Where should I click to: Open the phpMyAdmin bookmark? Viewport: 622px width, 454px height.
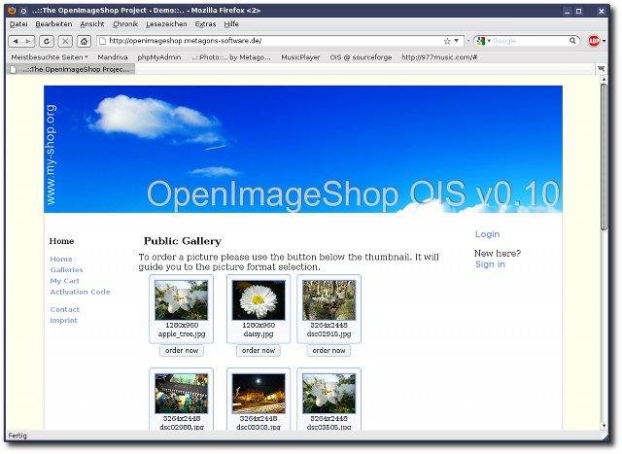click(159, 57)
